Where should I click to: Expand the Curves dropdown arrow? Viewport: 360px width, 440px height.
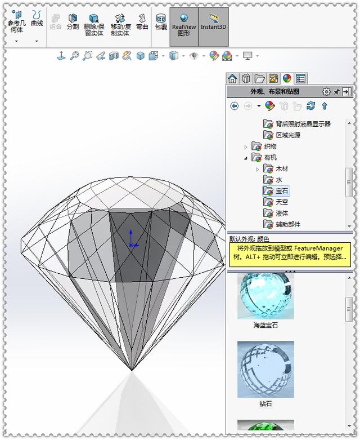coord(37,41)
